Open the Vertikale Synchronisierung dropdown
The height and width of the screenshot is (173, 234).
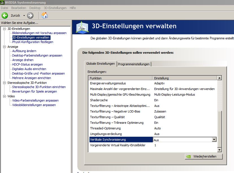[214, 140]
